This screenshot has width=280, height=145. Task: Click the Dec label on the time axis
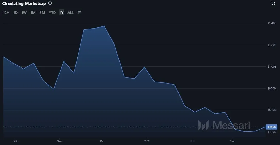tap(103, 141)
